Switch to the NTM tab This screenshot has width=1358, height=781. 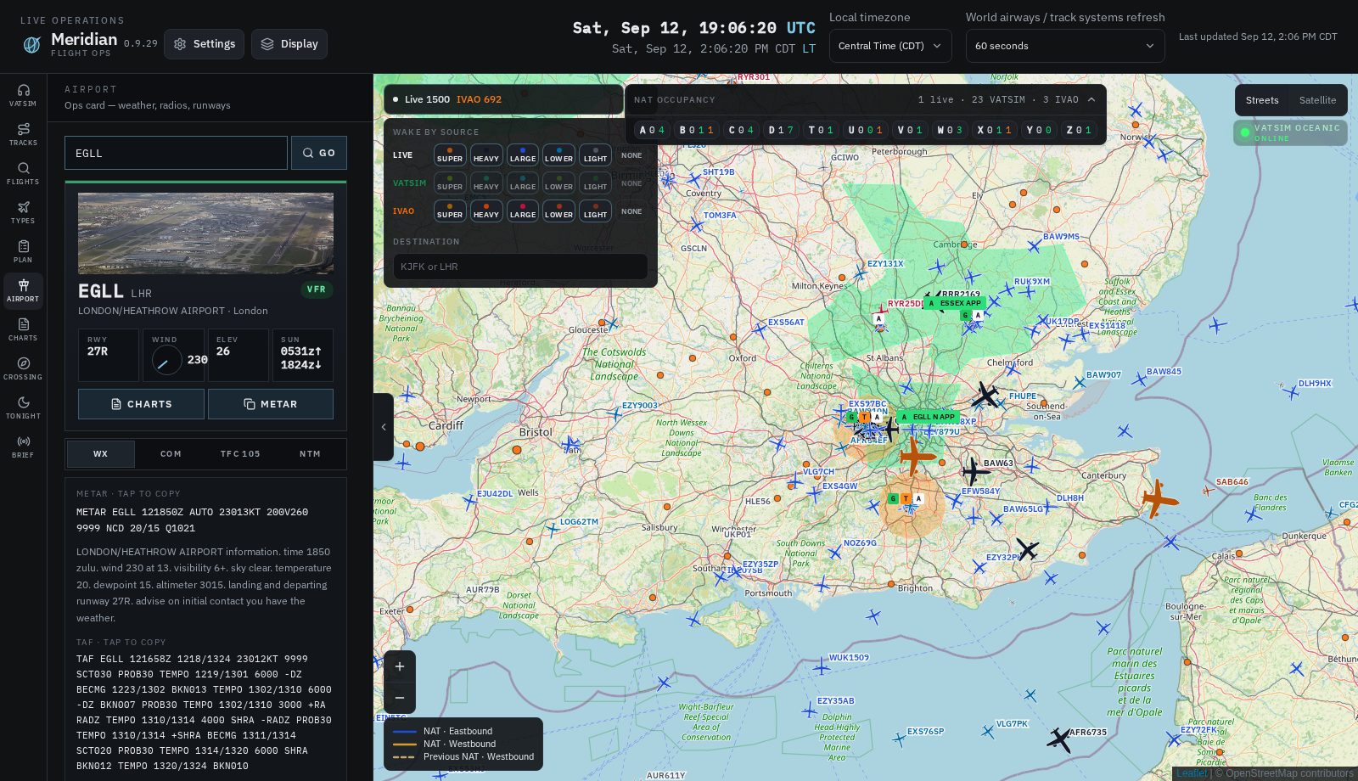[x=310, y=454]
